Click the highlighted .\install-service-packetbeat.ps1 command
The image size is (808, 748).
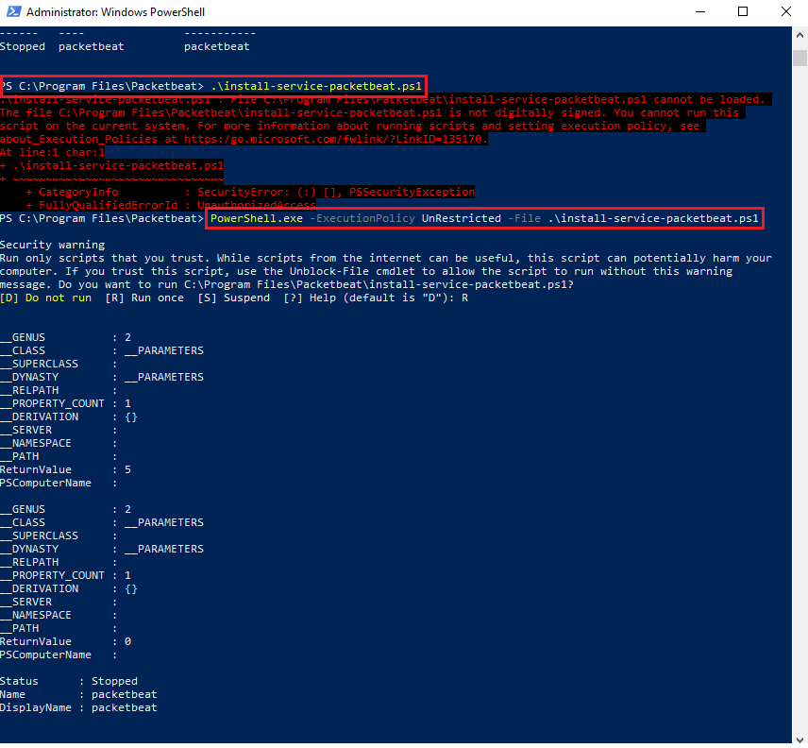click(x=316, y=86)
